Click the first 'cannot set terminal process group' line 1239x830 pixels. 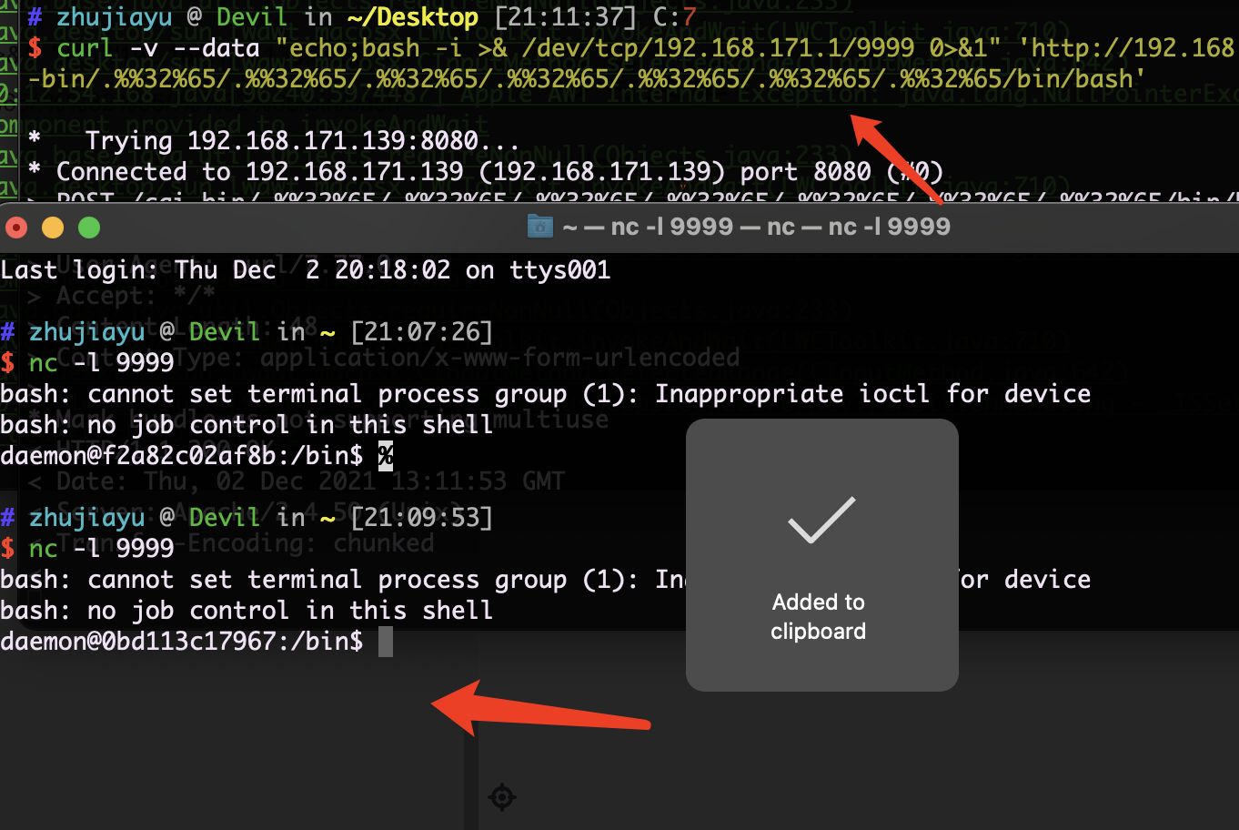point(546,394)
